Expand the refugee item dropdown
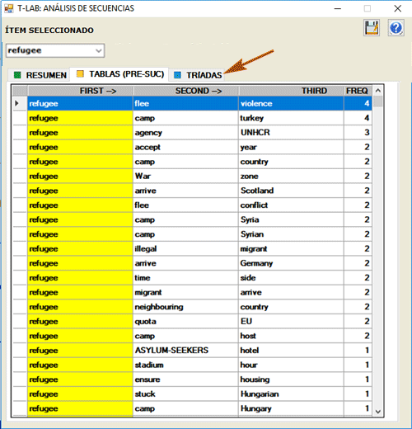 point(98,50)
